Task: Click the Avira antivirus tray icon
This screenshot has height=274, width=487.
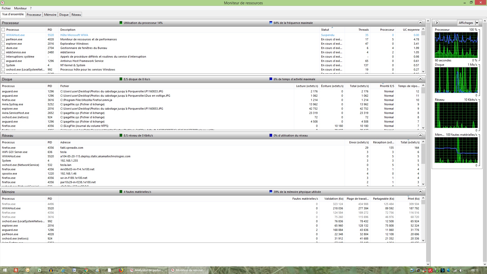Action: [430, 270]
